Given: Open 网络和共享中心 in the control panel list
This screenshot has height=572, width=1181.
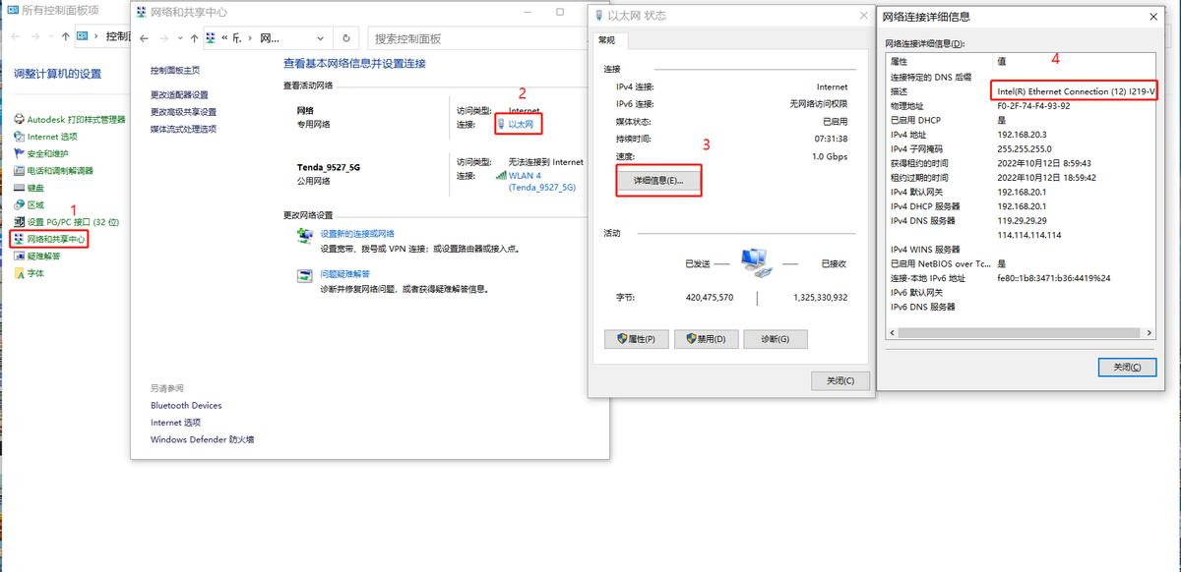Looking at the screenshot, I should [x=56, y=239].
